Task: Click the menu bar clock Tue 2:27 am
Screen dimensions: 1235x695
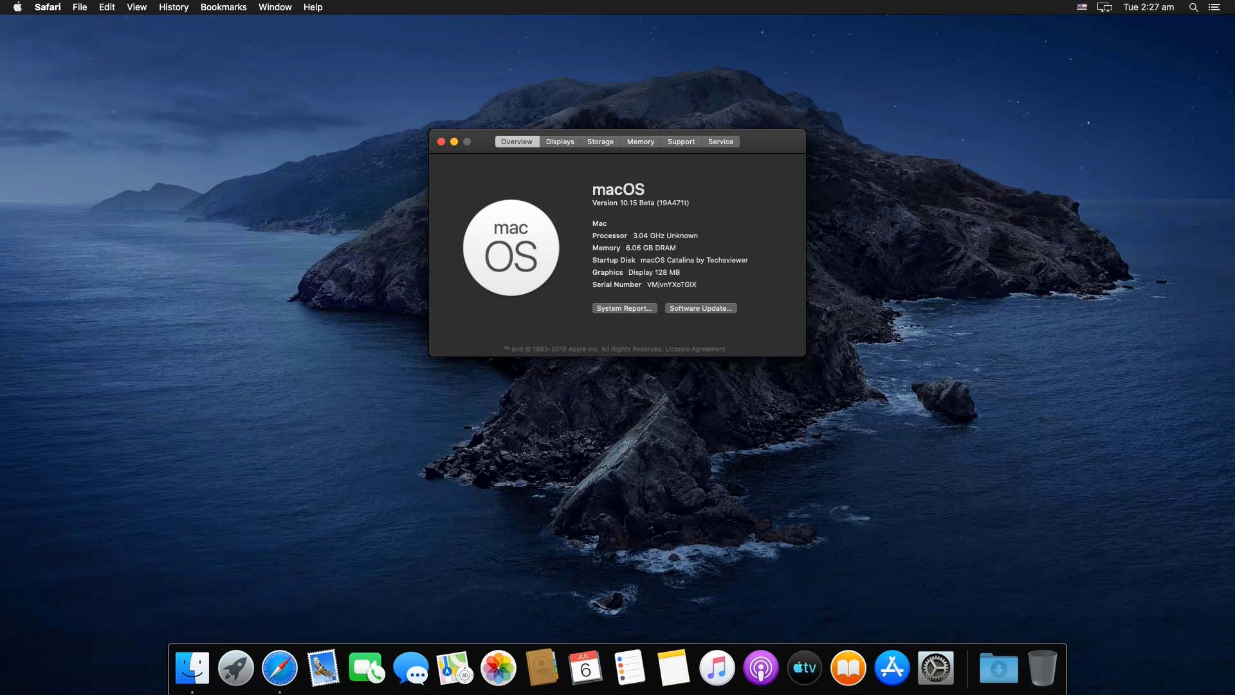Action: 1148,7
